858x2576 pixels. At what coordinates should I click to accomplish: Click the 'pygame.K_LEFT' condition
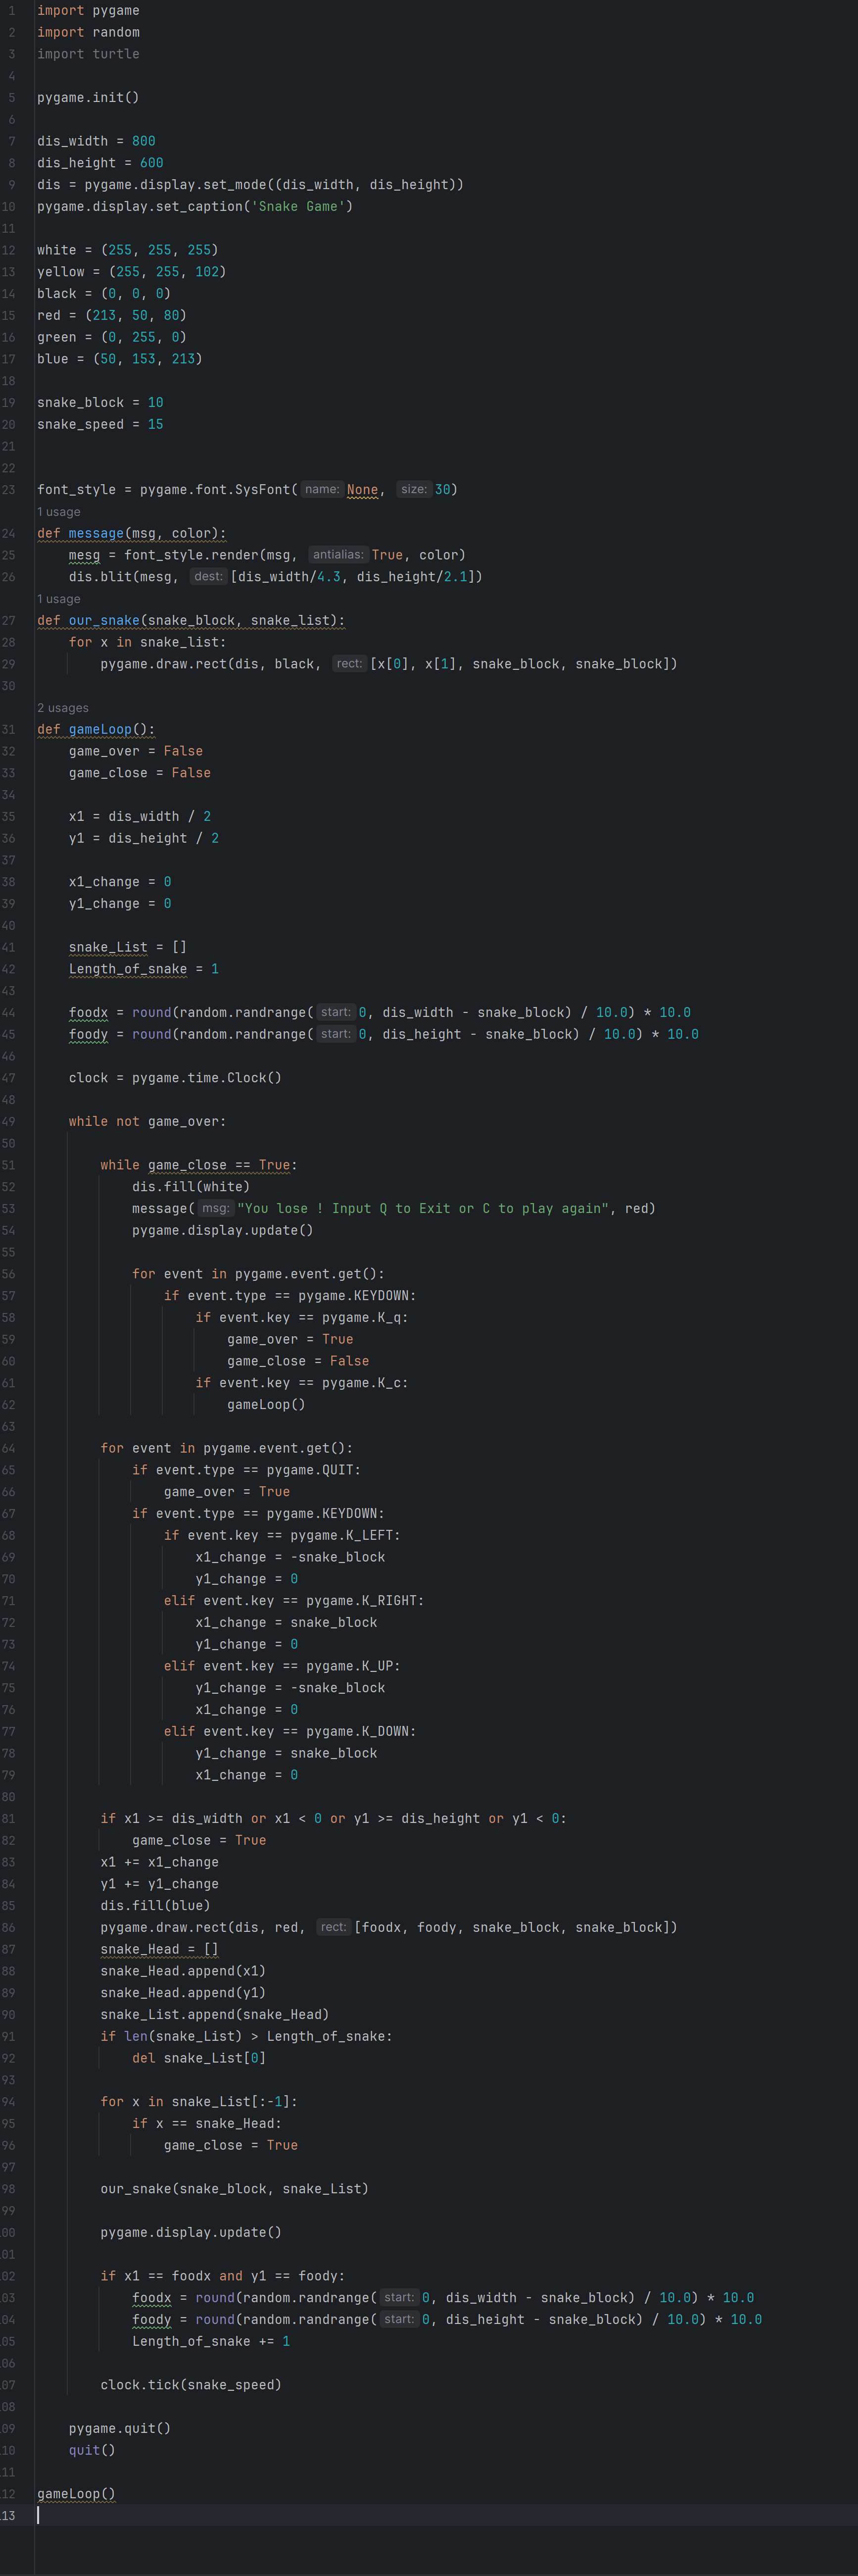(x=341, y=1535)
